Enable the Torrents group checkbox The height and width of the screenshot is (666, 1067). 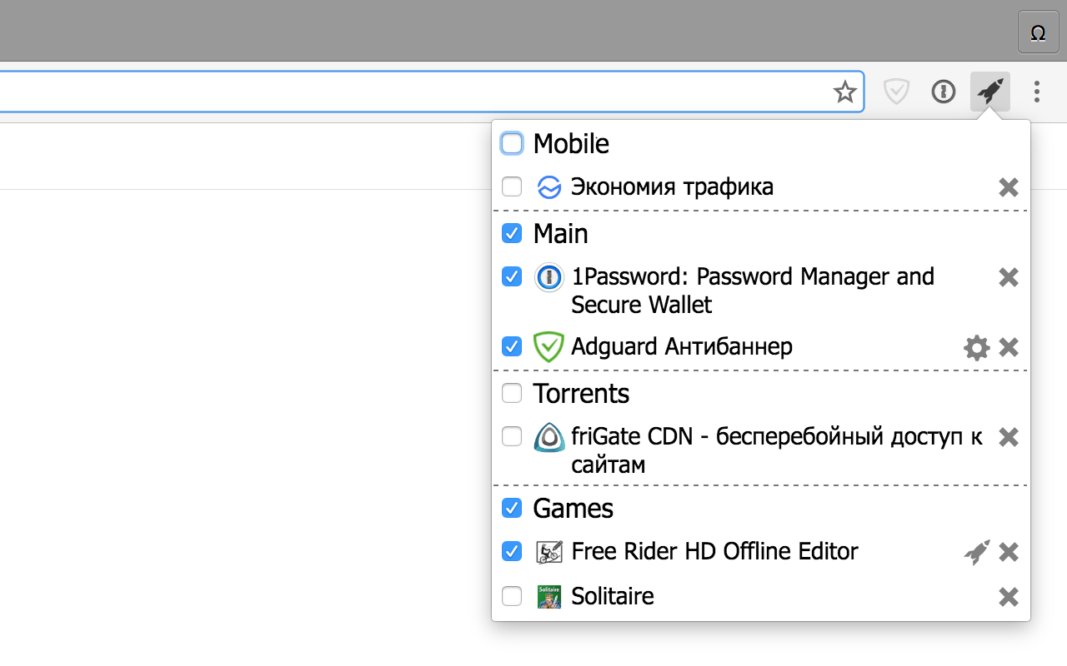coord(512,393)
